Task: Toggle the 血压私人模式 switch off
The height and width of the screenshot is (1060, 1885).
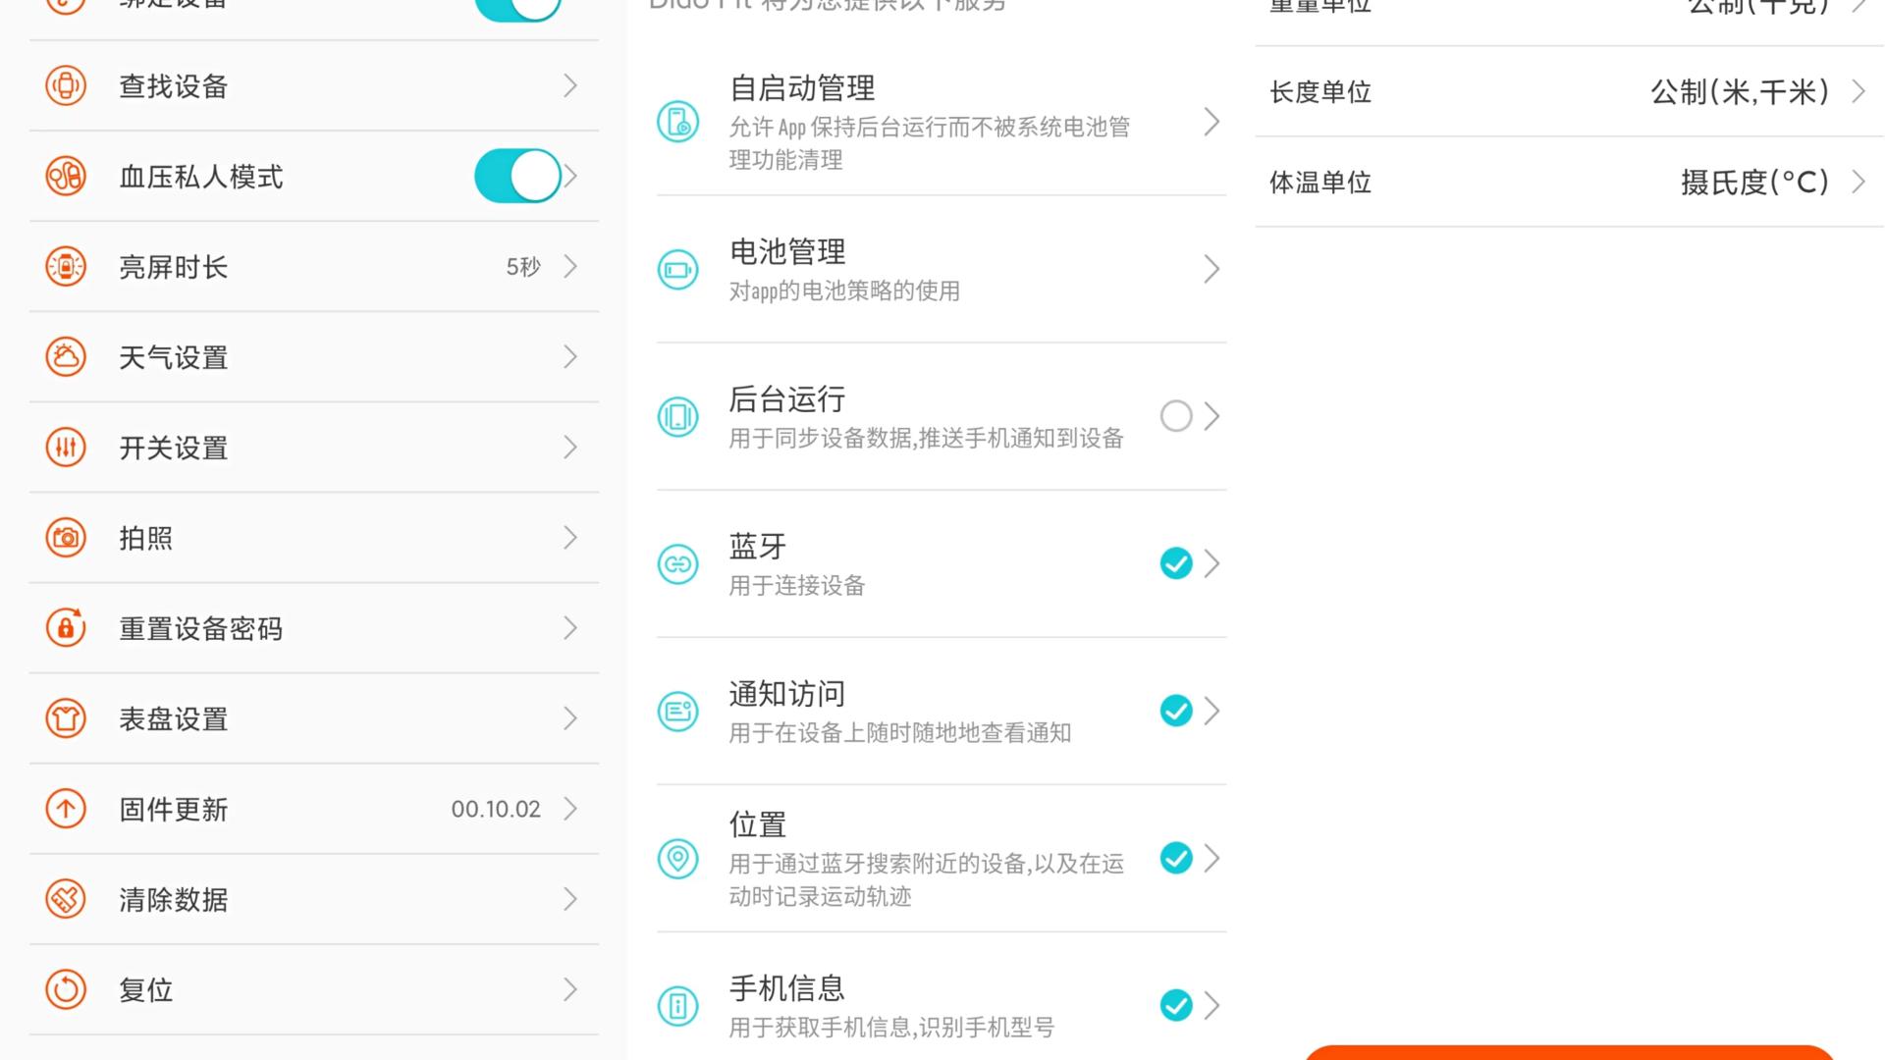Action: 517,176
